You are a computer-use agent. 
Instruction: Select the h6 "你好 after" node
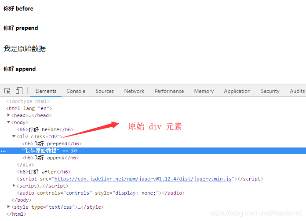44,172
